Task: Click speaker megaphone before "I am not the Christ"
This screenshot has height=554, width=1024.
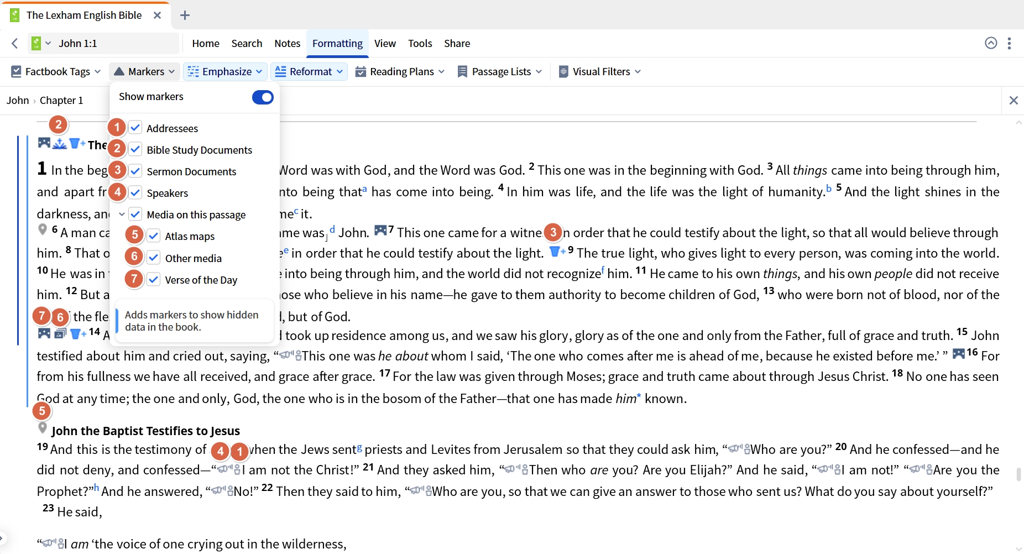Action: click(x=224, y=469)
